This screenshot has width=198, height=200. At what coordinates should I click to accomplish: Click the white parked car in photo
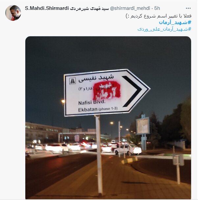pos(128,150)
